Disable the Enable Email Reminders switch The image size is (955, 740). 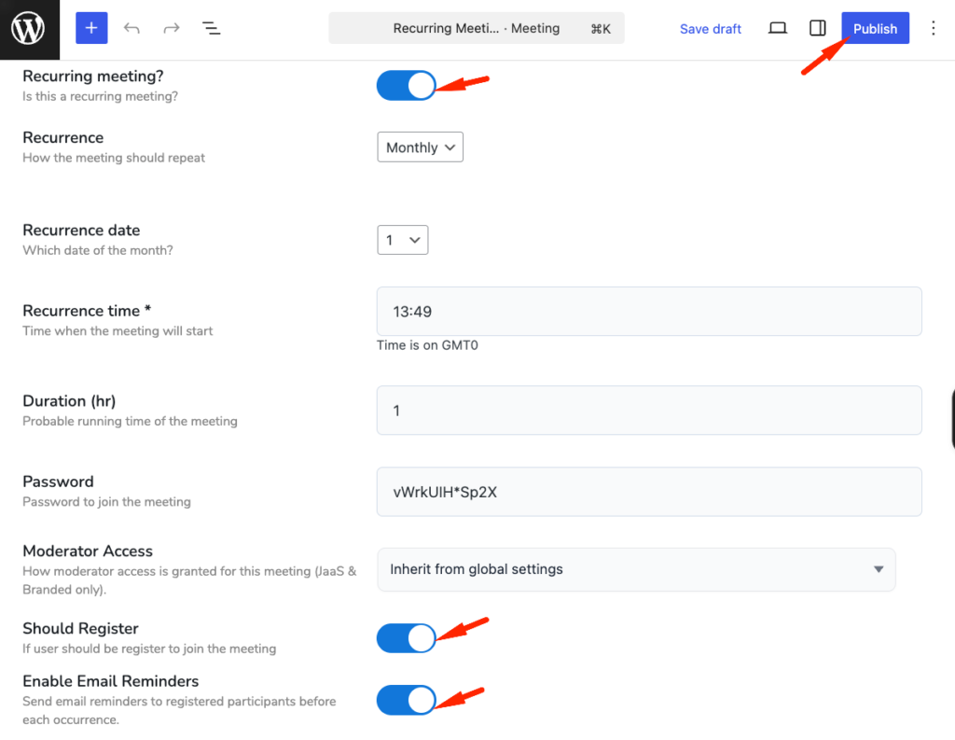[407, 700]
